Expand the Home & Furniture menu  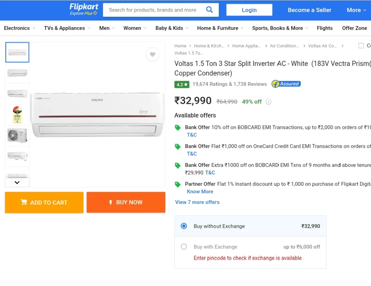[220, 28]
